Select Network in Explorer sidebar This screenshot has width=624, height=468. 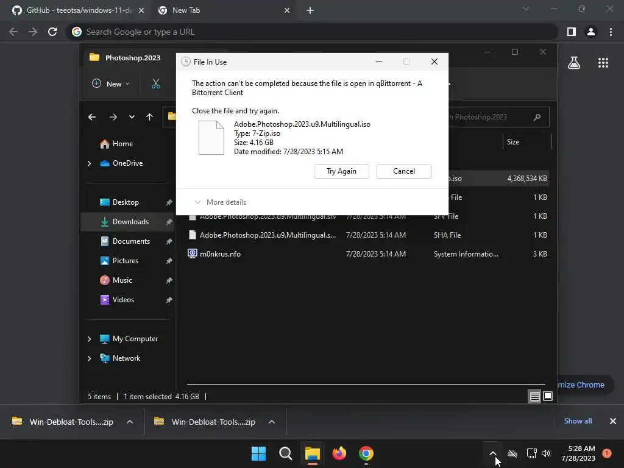click(120, 358)
